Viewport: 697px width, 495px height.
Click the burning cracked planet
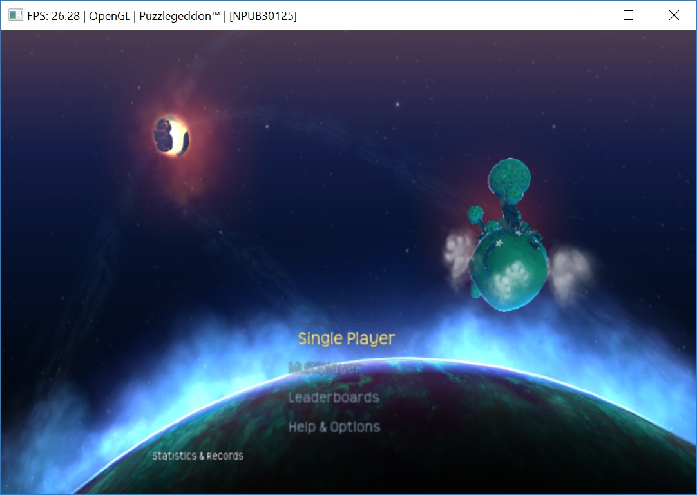171,135
